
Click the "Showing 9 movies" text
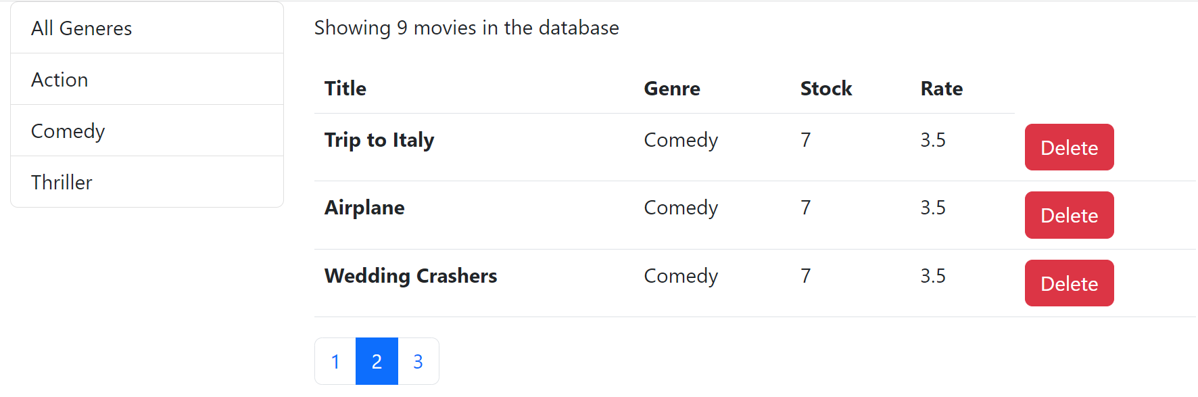466,28
